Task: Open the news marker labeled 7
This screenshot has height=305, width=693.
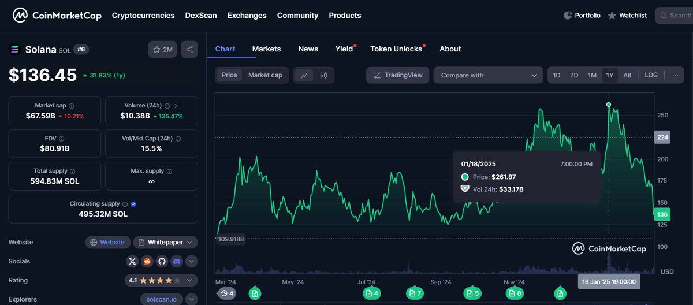Action: 415,293
